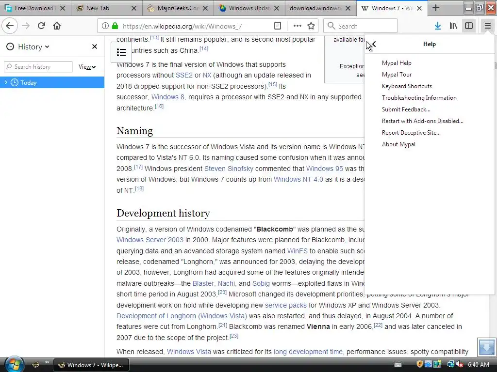This screenshot has width=497, height=372.
Task: Go back from Help submenu arrow
Action: [x=374, y=44]
